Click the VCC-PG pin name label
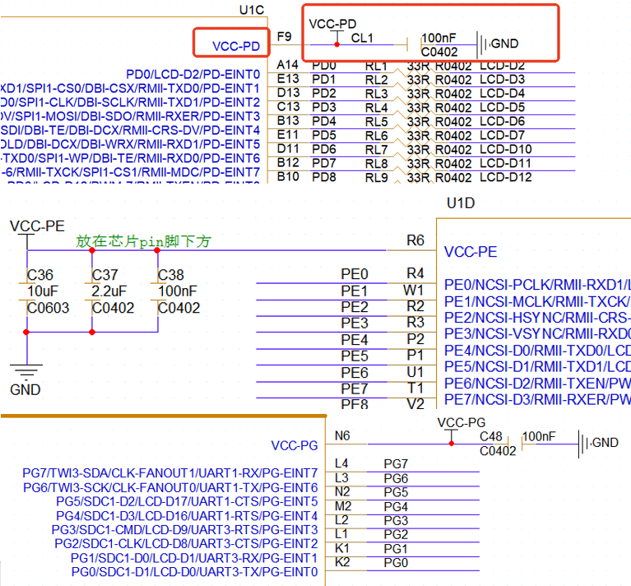 pos(294,445)
